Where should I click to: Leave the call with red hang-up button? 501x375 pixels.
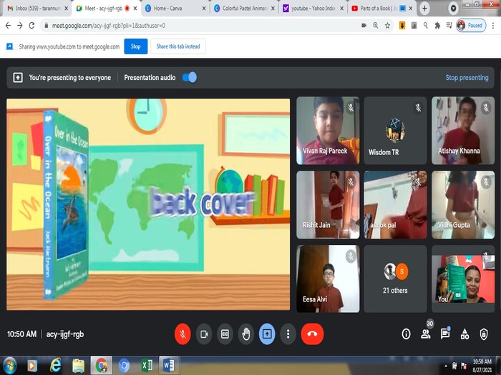pos(312,334)
